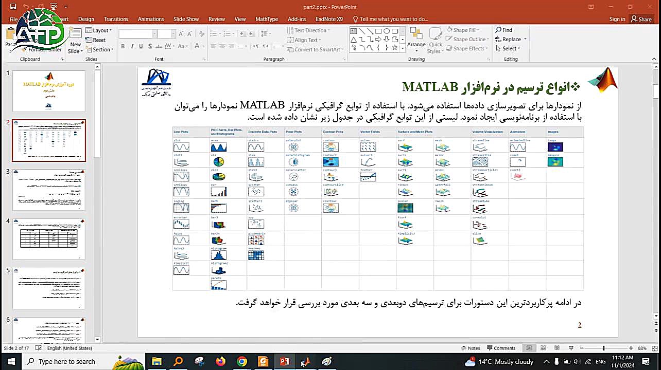Go to the Review tab
Image resolution: width=661 pixels, height=370 pixels.
click(x=217, y=19)
